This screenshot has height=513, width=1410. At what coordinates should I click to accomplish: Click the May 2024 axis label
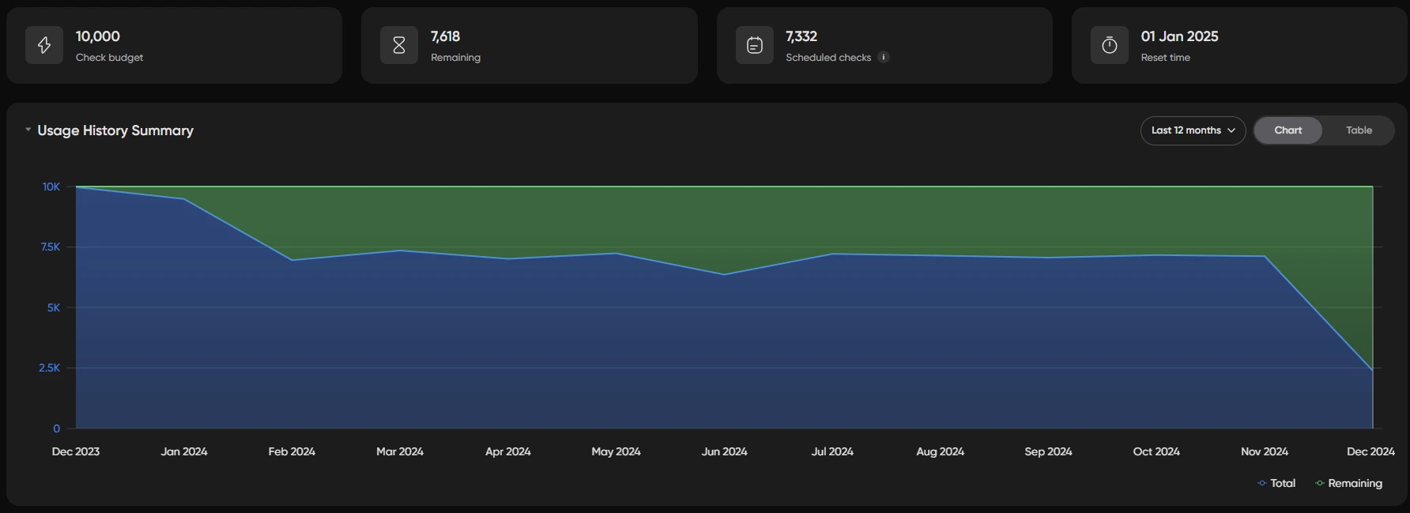pyautogui.click(x=616, y=451)
